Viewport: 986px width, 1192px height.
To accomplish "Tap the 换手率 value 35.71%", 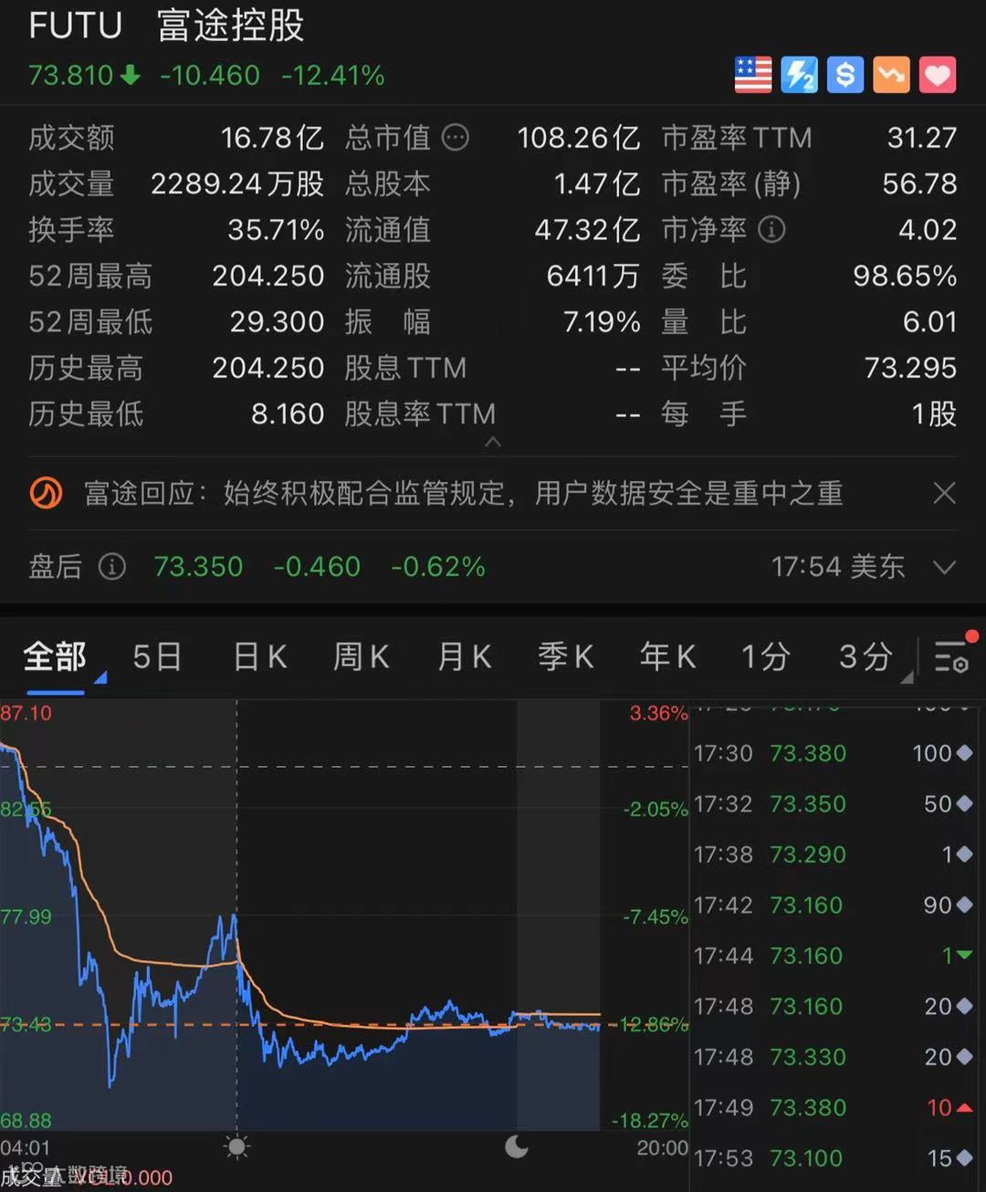I will point(276,230).
